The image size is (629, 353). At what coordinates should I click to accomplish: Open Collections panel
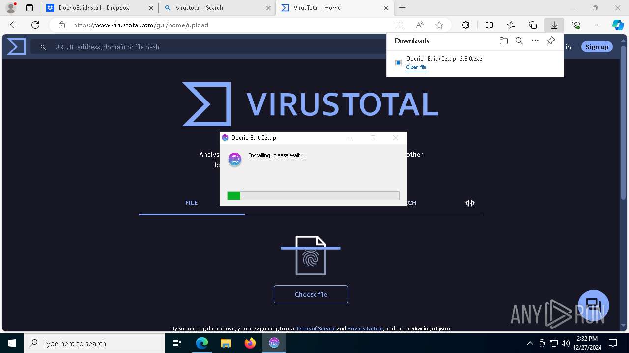[533, 25]
